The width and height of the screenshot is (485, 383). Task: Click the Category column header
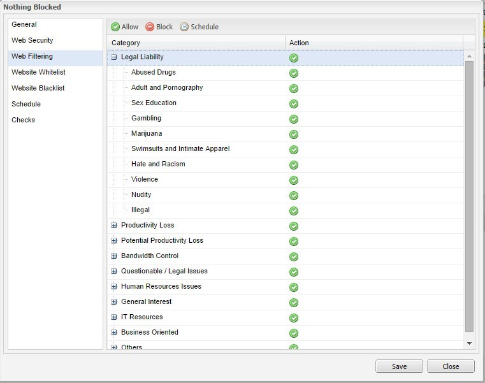pos(196,43)
